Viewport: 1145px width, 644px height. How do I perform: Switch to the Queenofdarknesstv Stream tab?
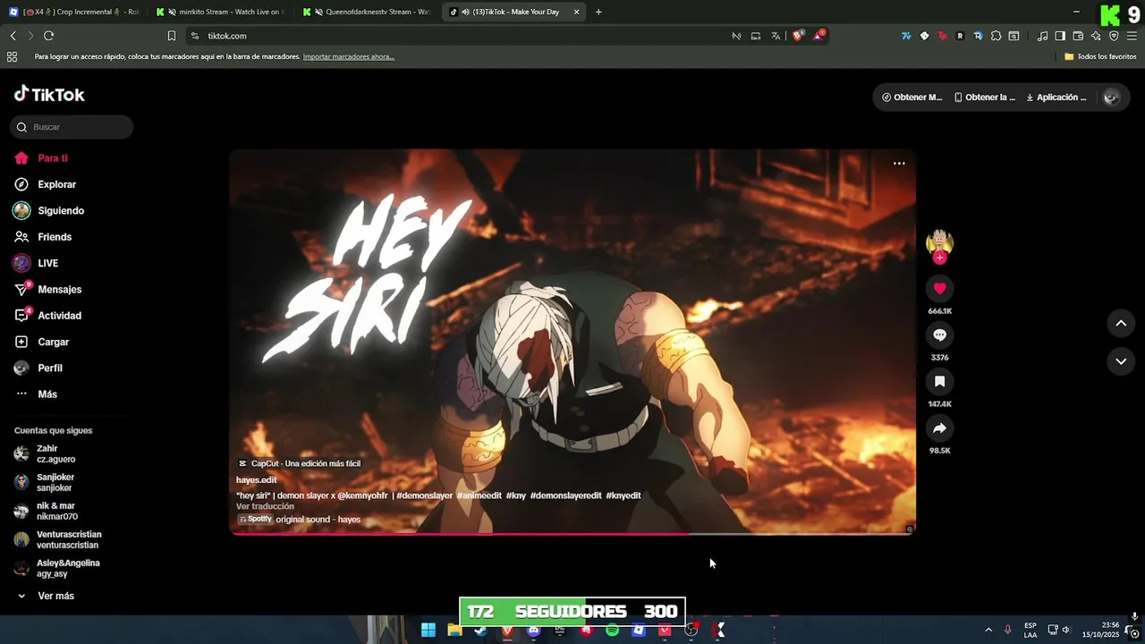[x=368, y=13]
